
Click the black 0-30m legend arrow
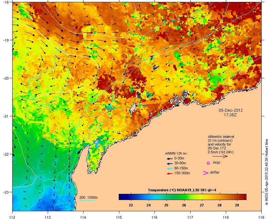click(170, 158)
